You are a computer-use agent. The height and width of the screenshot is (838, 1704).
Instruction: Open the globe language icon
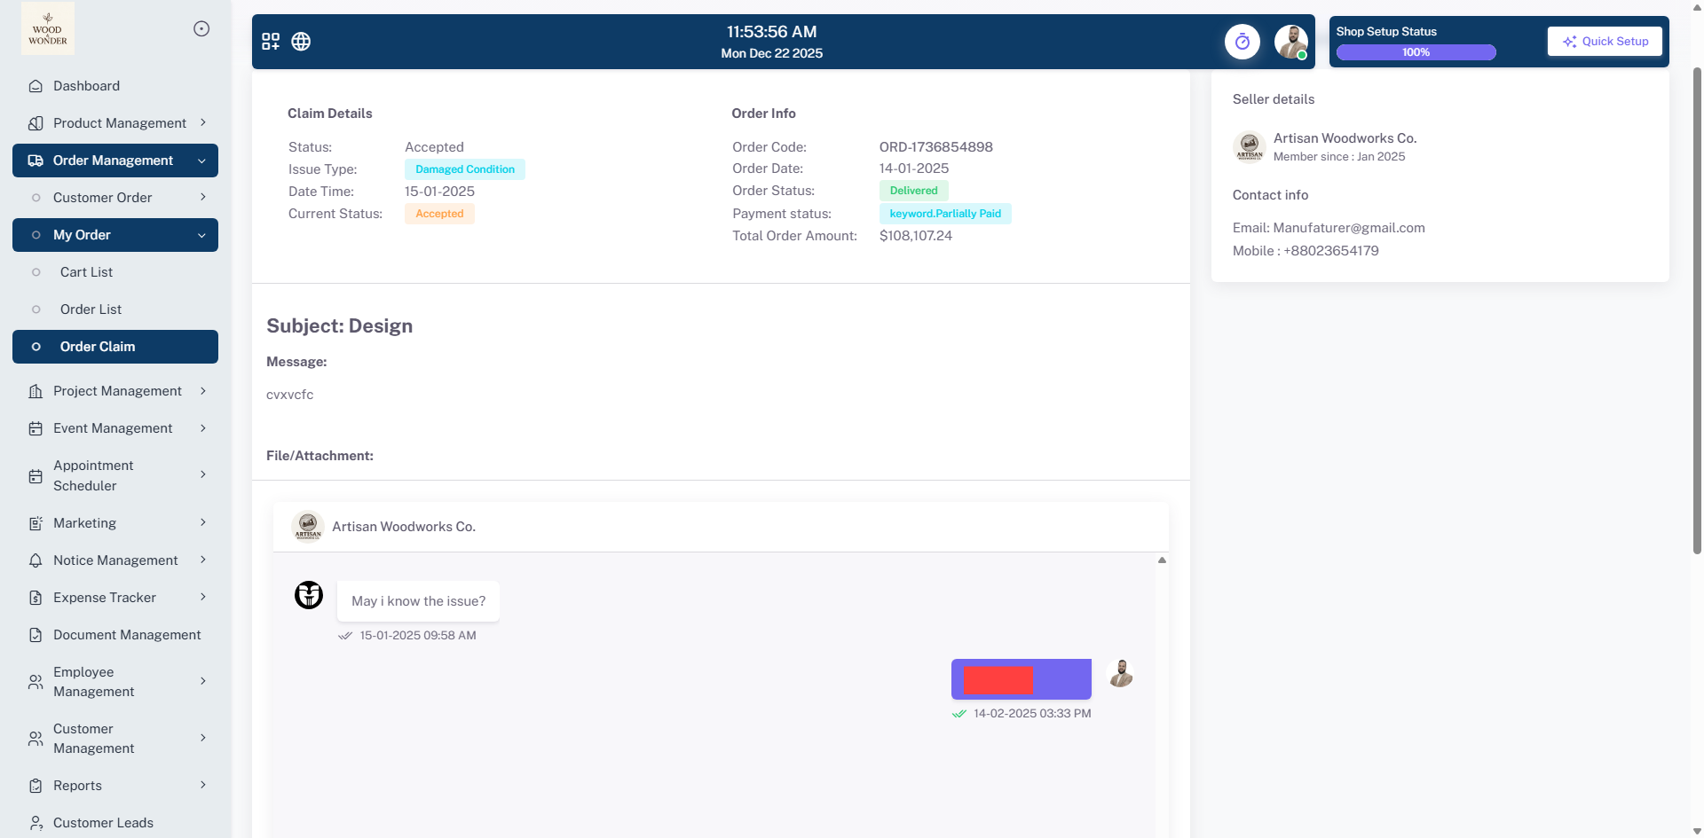[x=301, y=42]
